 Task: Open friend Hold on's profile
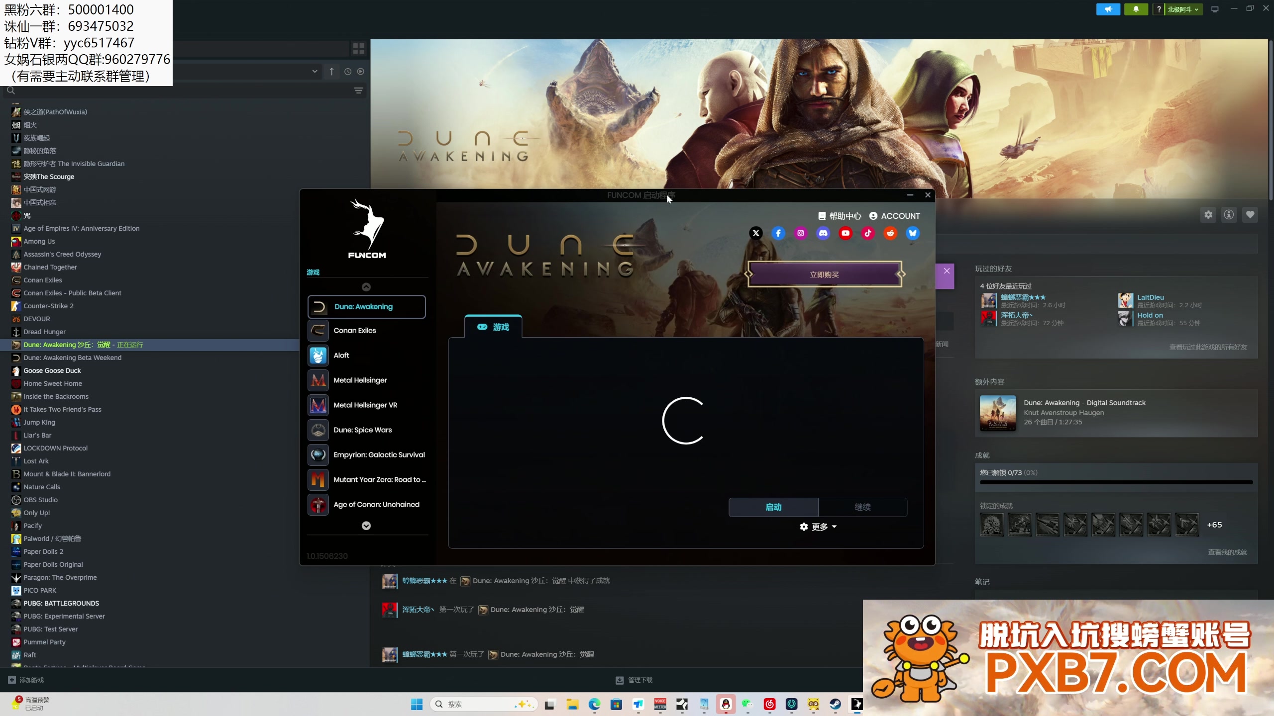1150,315
